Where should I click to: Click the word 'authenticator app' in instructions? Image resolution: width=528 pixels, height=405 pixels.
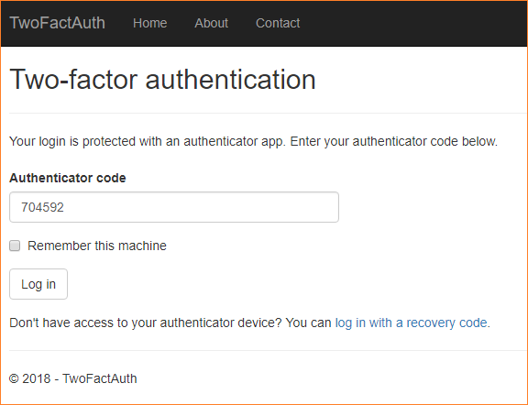(232, 141)
